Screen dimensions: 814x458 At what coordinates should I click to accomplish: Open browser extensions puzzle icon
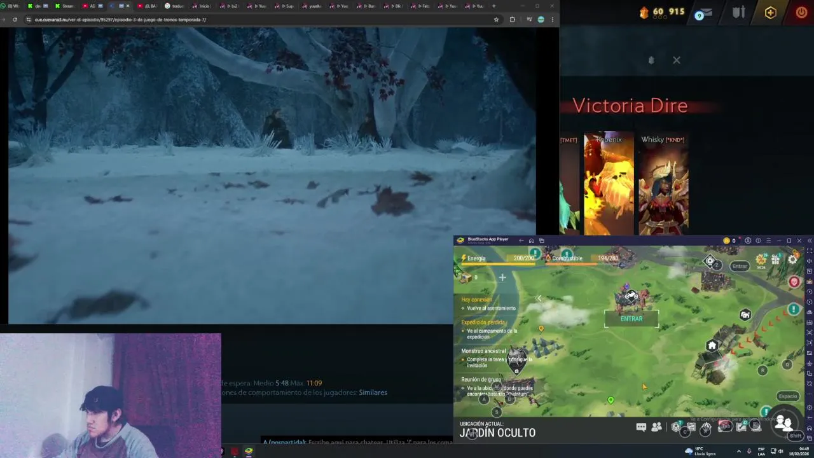(x=512, y=19)
